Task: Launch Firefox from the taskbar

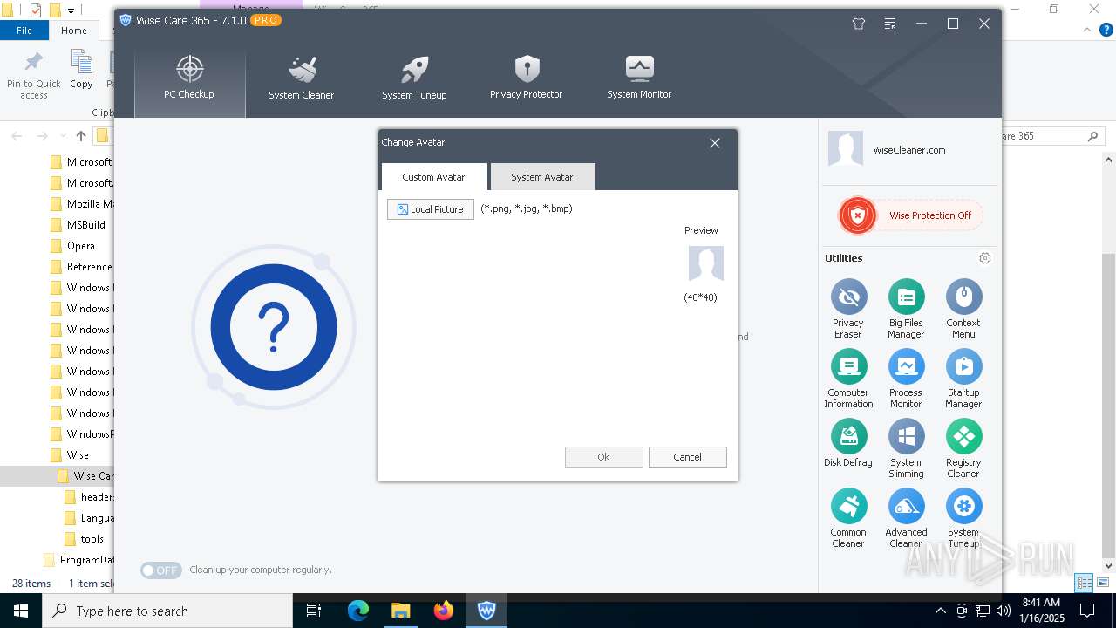Action: [x=444, y=611]
